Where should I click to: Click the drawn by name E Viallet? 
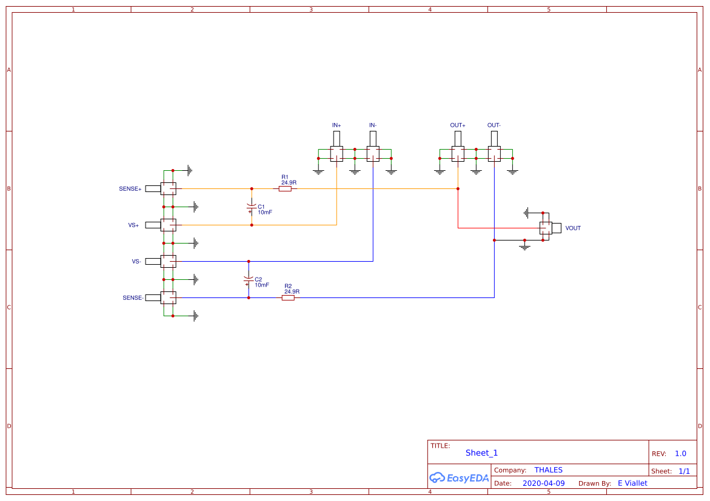631,483
